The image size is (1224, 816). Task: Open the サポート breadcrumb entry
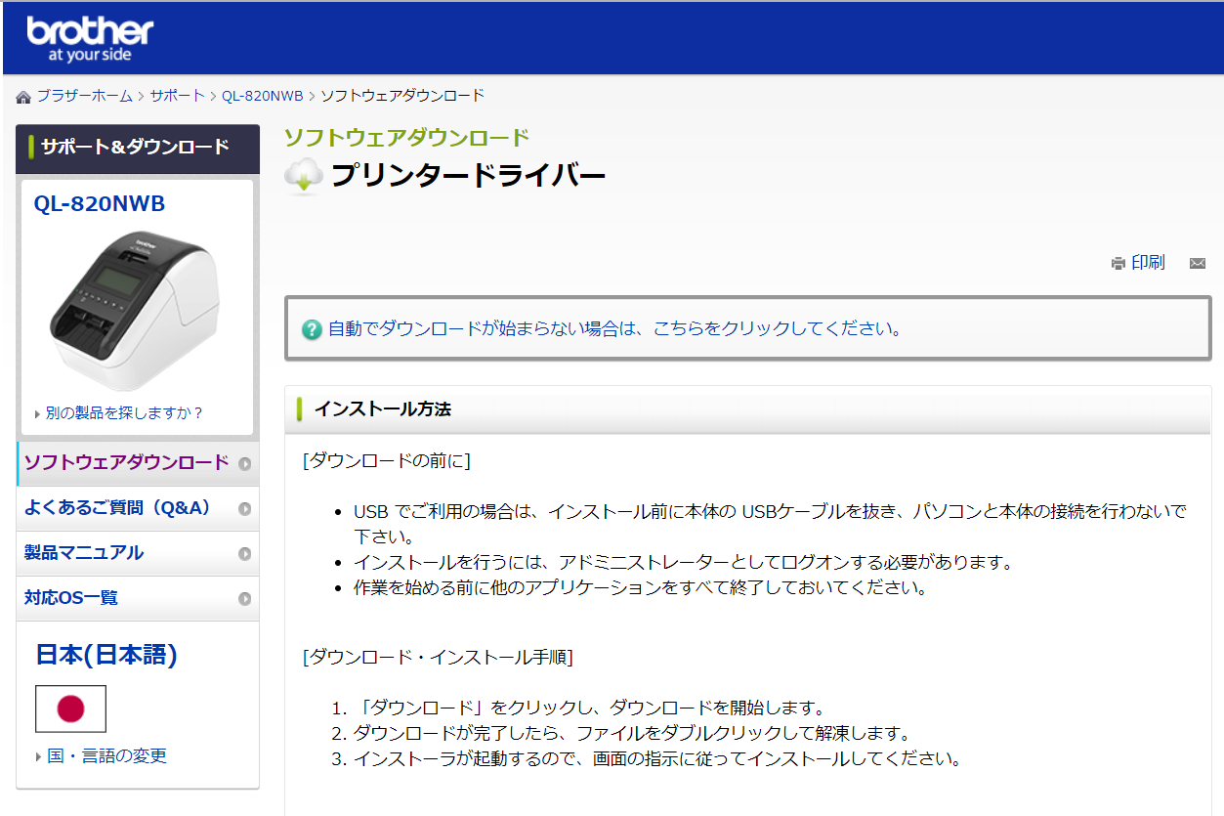click(176, 96)
